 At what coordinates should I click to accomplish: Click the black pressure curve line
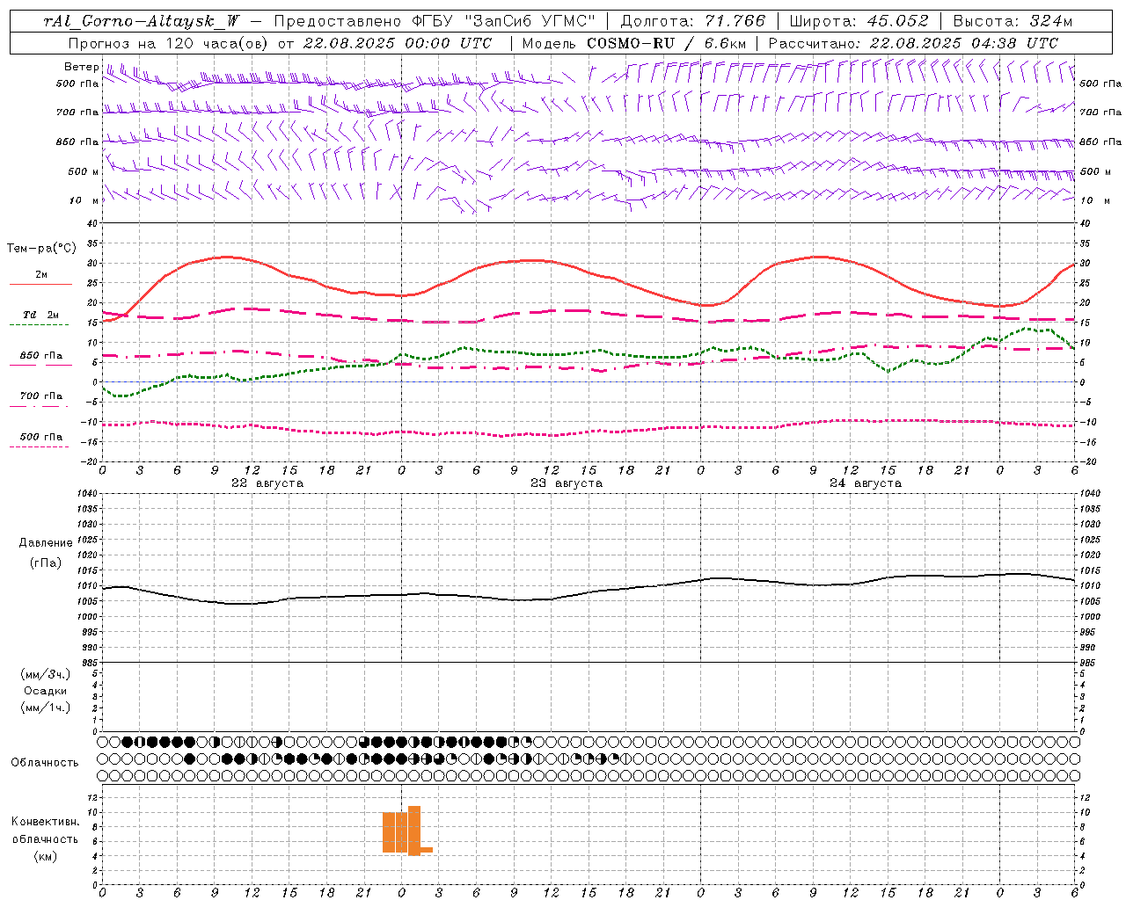click(589, 594)
